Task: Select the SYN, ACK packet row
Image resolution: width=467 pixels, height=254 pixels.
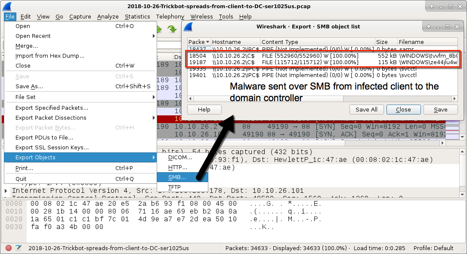Action: (x=301, y=134)
